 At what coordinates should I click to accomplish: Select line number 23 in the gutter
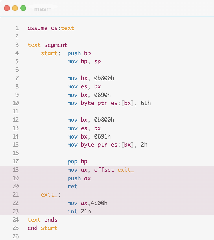pyautogui.click(x=16, y=211)
